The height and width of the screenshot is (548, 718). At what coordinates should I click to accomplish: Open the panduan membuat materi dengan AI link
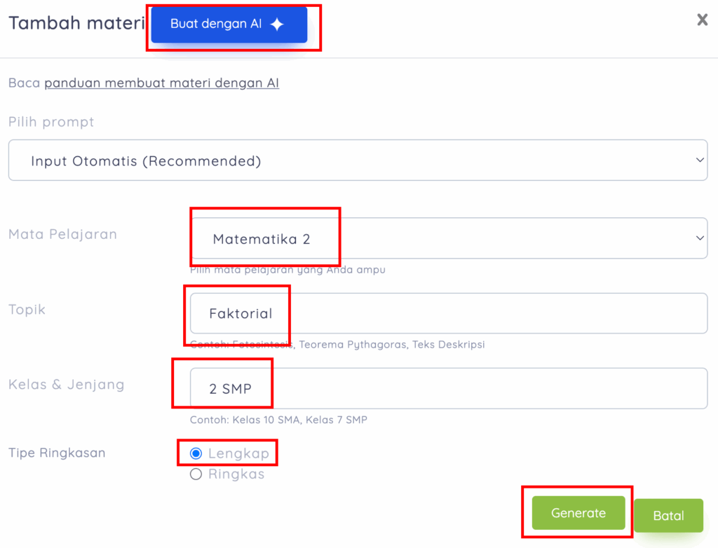[x=161, y=83]
